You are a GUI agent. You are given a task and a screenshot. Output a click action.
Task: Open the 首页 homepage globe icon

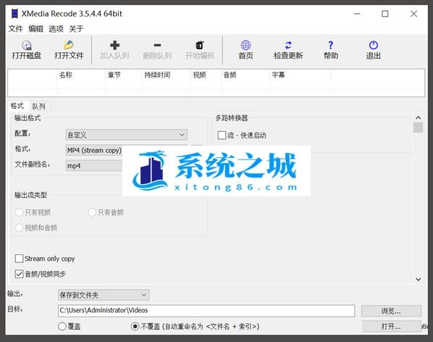point(245,45)
